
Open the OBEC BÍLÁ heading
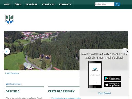pyautogui.click(x=13, y=92)
